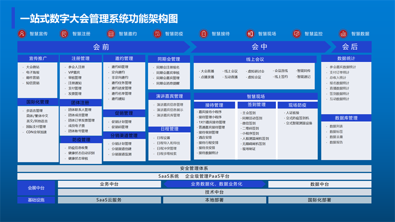Viewport: 395px width, 222px height.
Task: Click the 技术中台 bar
Action: (215, 192)
